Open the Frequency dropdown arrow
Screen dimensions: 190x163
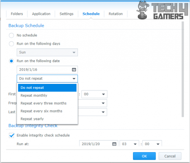[103, 103]
